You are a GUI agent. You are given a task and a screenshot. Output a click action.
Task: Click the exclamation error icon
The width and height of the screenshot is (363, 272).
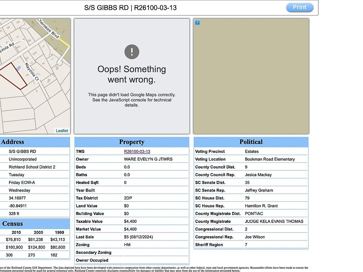pyautogui.click(x=132, y=52)
